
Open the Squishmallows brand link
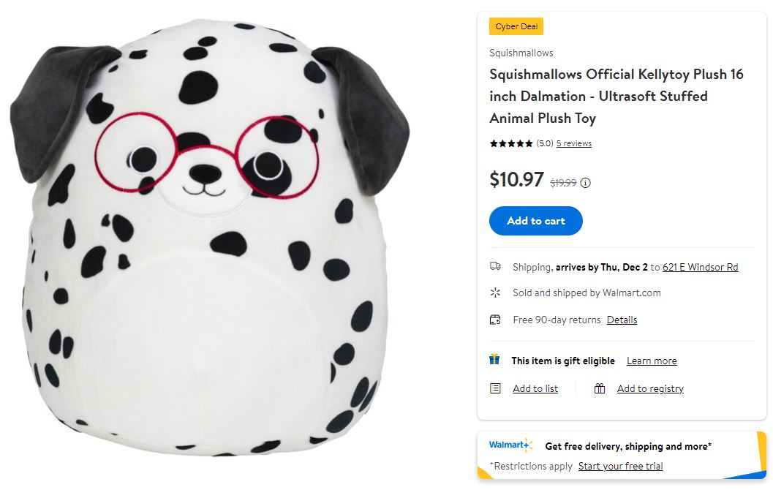[521, 53]
